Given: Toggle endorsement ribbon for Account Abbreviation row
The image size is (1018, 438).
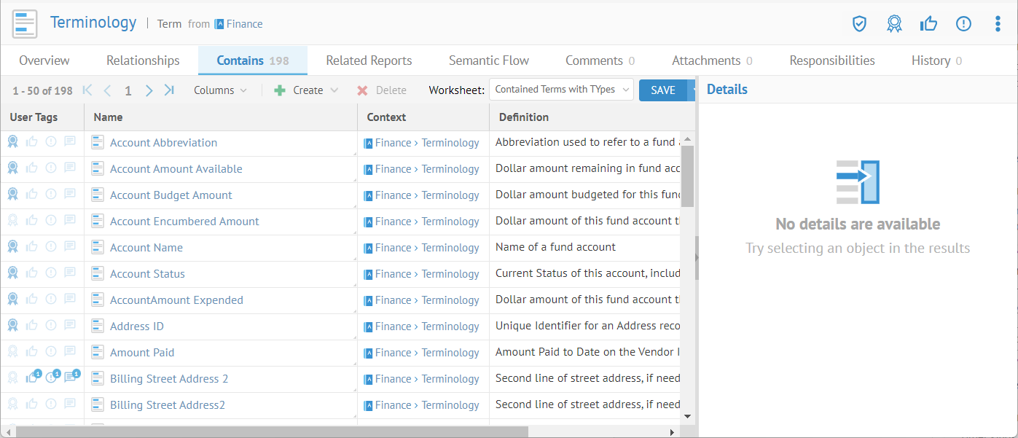Looking at the screenshot, I should (13, 142).
